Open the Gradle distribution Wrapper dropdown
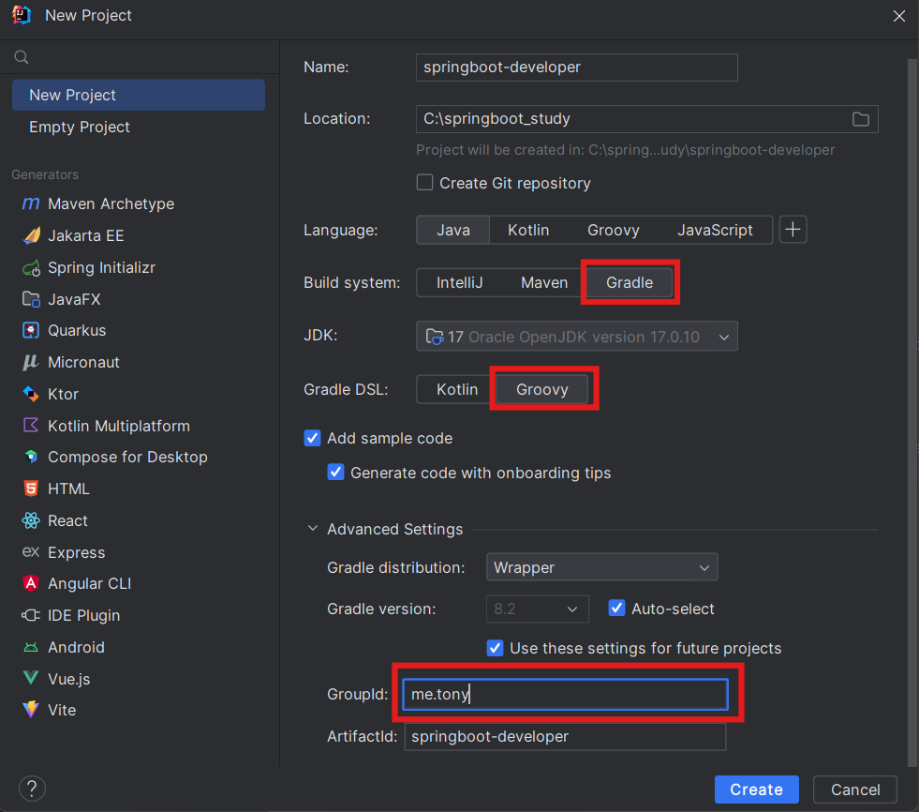 (x=602, y=567)
